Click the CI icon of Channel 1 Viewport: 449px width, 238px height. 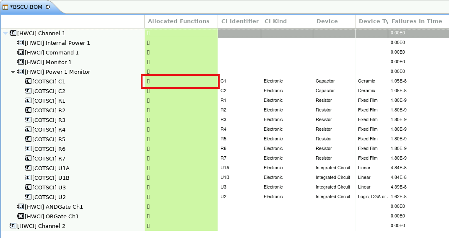13,33
